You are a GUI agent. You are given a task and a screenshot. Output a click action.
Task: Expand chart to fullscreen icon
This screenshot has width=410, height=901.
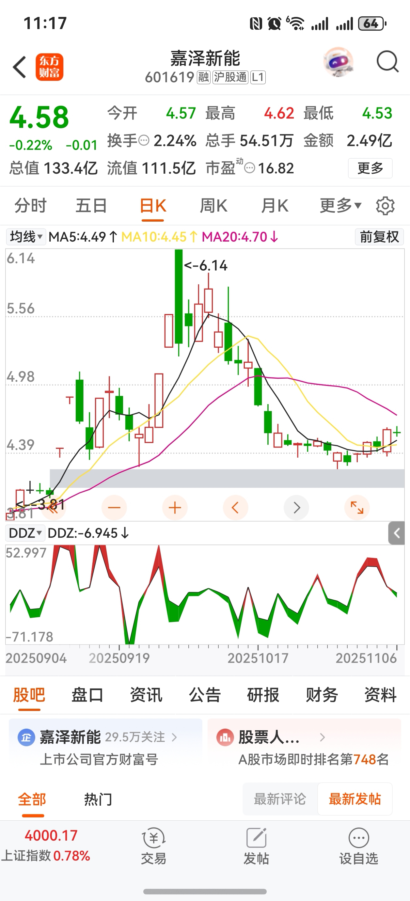(x=357, y=508)
